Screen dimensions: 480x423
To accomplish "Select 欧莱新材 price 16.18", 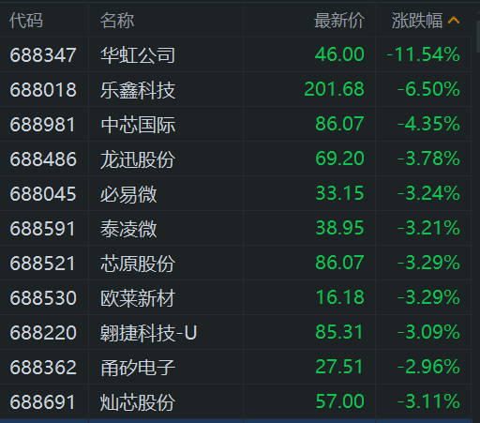I will pos(340,297).
